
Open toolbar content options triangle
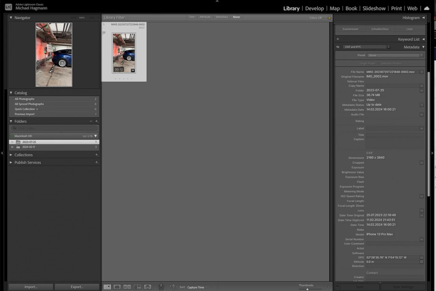tap(328, 287)
